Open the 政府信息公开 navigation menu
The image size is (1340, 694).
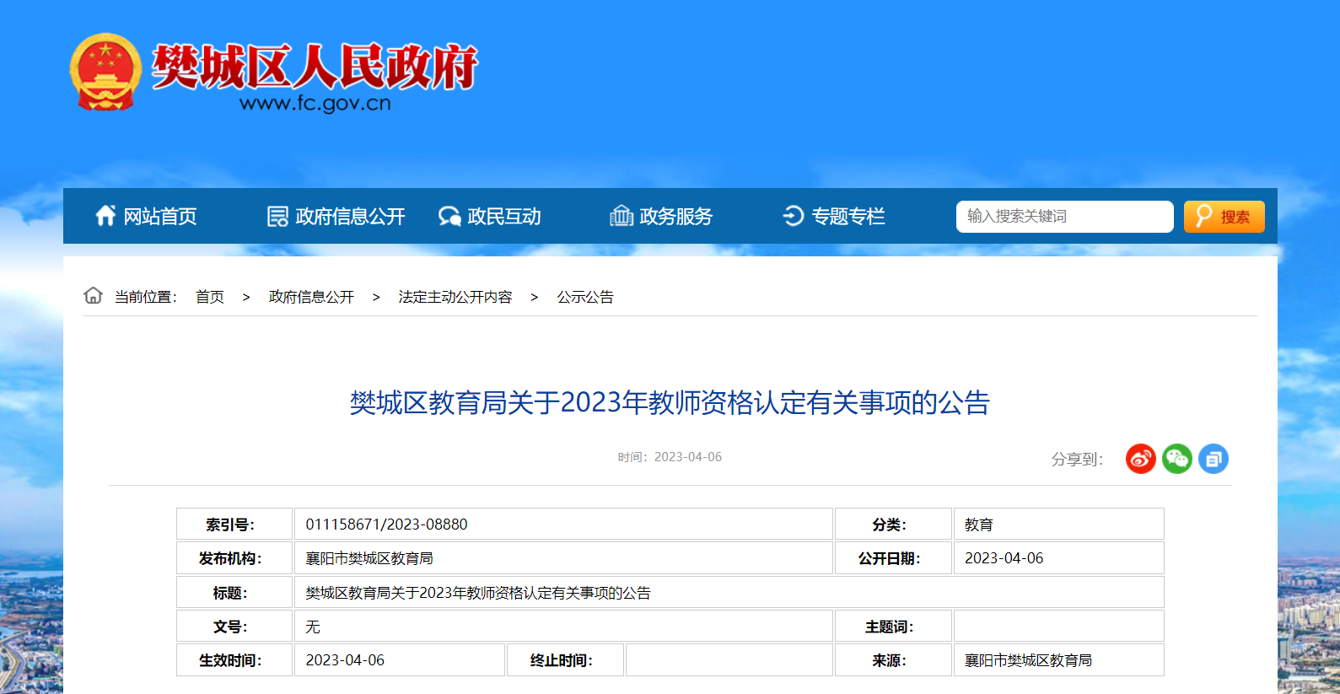coord(350,217)
